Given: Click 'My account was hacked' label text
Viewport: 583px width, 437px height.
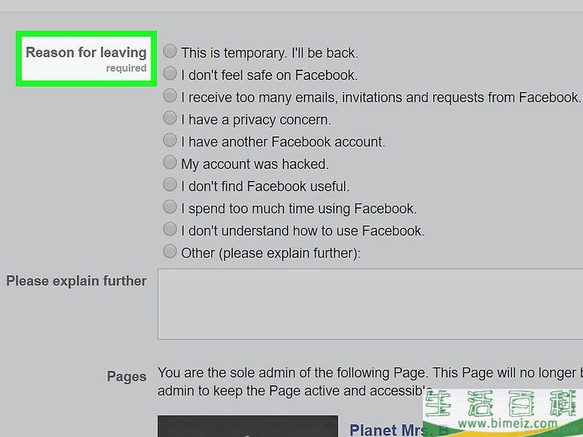Looking at the screenshot, I should click(255, 164).
